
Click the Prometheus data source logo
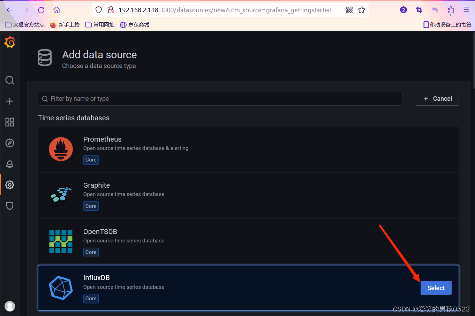[x=61, y=149]
